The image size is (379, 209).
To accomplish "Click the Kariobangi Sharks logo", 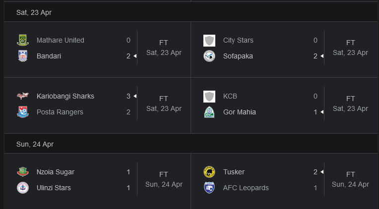I will click(23, 96).
